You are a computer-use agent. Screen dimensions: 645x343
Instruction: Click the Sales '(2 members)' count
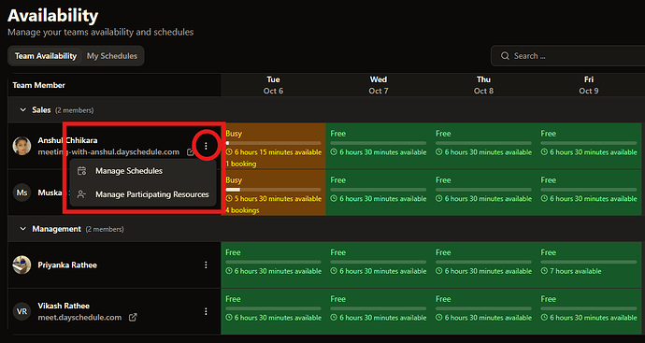click(x=75, y=110)
